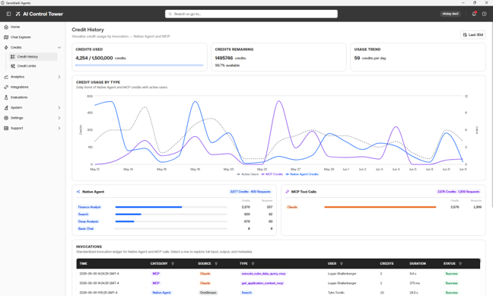Click the Claude tag in MCP Tool Calls card

click(292, 207)
